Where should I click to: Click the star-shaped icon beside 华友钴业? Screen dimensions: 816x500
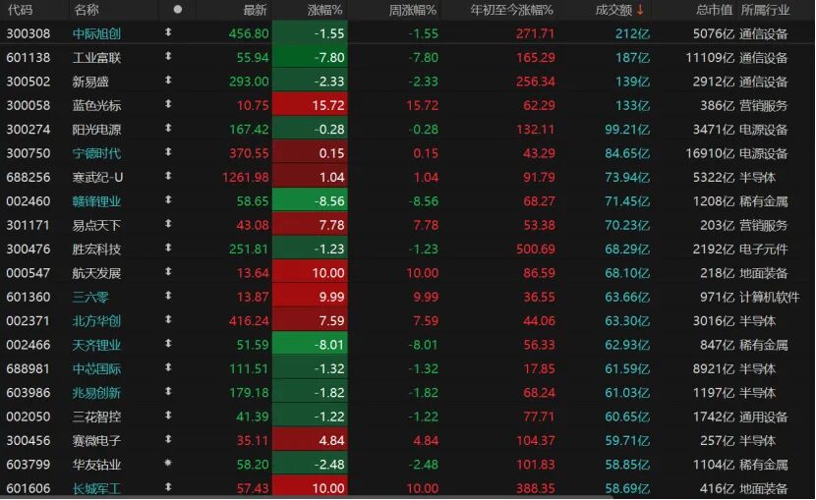(x=167, y=464)
